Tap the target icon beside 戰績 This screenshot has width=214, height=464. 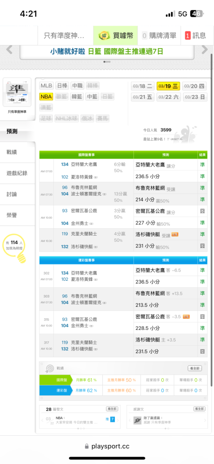point(50,368)
